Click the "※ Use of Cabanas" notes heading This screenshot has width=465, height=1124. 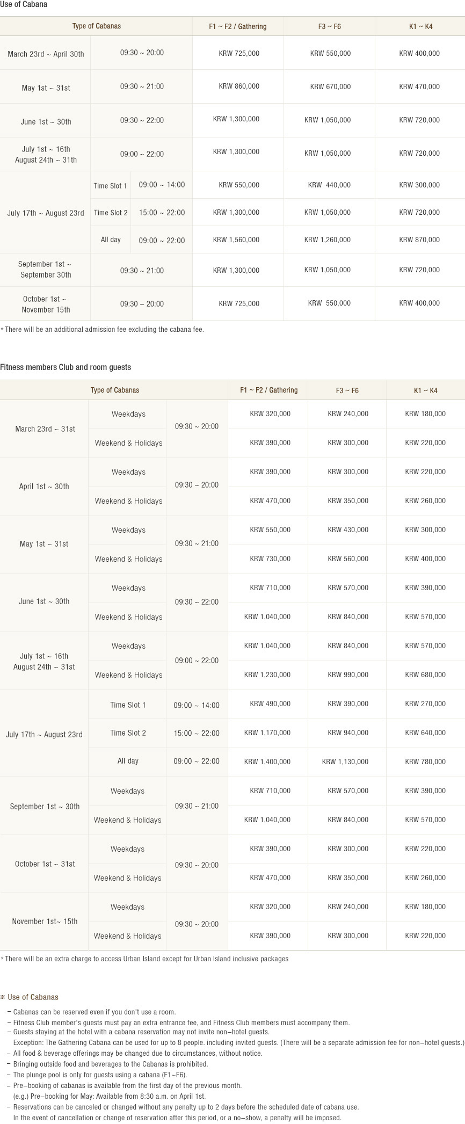click(29, 997)
